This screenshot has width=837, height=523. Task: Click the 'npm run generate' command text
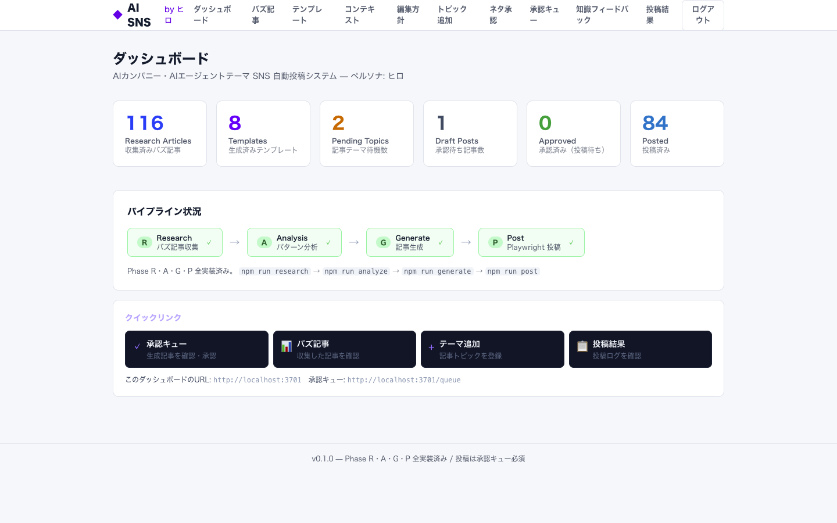click(438, 271)
